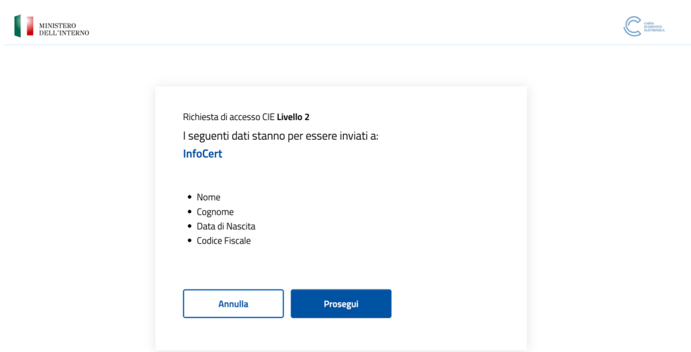This screenshot has height=352, width=691.
Task: Select the Nome list entry
Action: tap(208, 197)
